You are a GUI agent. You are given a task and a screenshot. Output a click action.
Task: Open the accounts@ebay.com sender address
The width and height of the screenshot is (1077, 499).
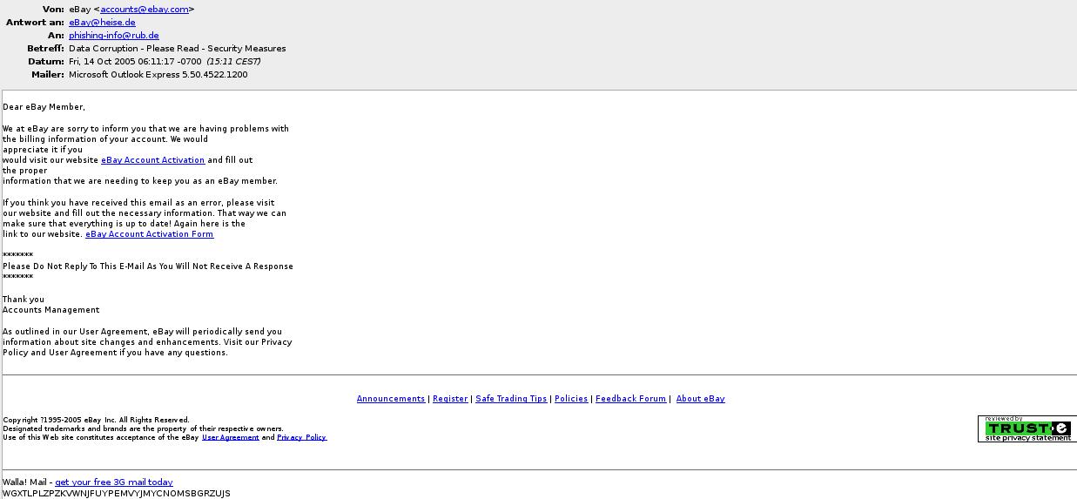click(x=145, y=9)
